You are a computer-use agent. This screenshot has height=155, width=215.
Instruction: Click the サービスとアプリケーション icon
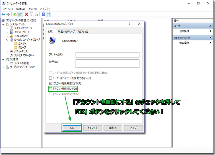tap(7, 67)
